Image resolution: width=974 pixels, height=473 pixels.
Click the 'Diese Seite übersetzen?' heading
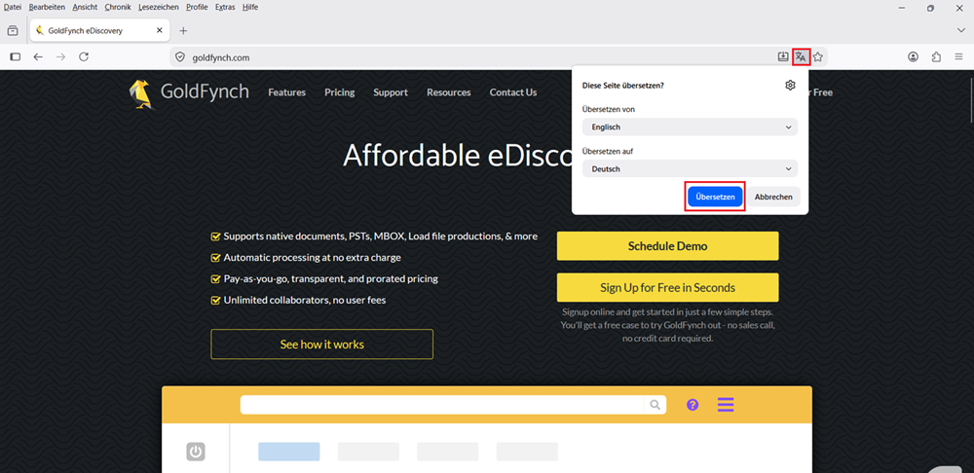click(x=623, y=86)
